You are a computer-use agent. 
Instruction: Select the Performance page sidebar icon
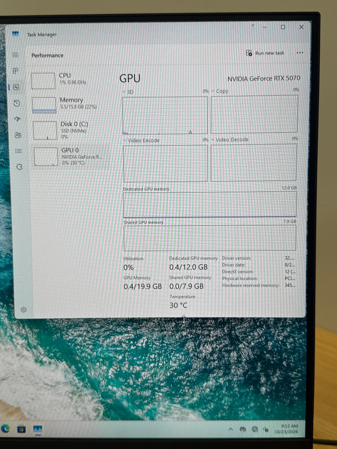click(16, 87)
